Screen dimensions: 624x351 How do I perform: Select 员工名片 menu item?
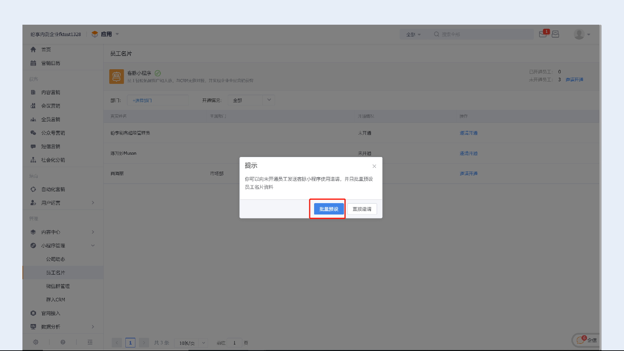[56, 273]
